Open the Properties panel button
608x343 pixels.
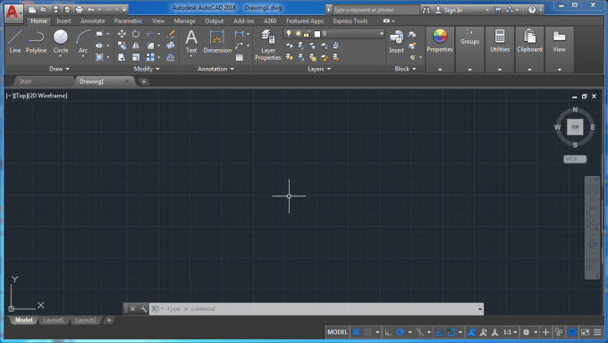pos(440,49)
